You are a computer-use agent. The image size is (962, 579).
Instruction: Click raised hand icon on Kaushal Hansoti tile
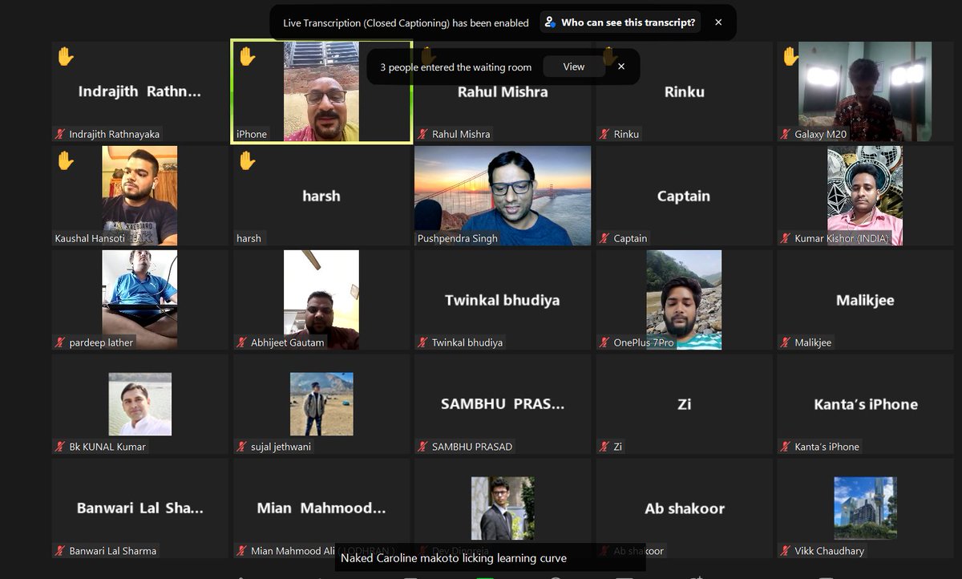tap(66, 160)
